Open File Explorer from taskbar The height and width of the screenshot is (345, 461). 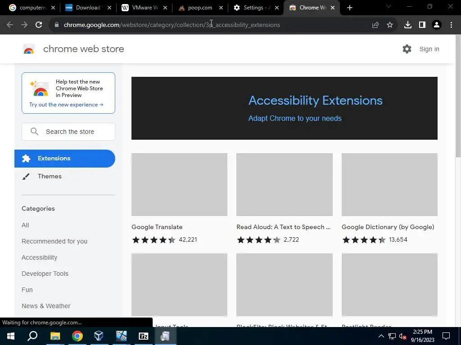(55, 336)
